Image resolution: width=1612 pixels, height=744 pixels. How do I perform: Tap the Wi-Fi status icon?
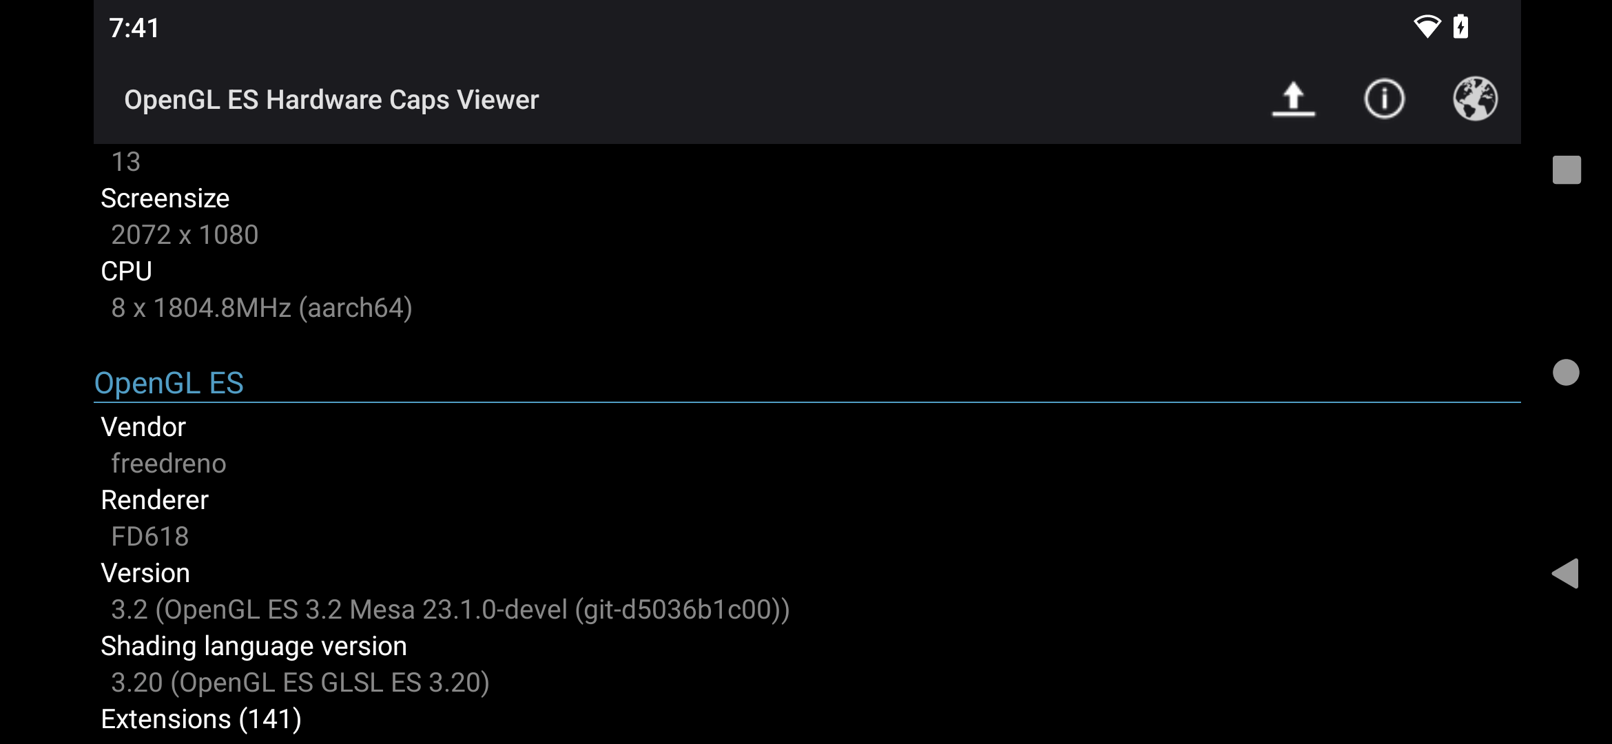click(1427, 28)
